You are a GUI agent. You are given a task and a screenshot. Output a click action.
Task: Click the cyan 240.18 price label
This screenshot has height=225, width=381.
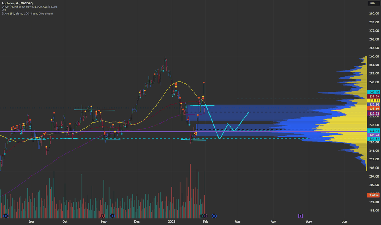point(374,92)
